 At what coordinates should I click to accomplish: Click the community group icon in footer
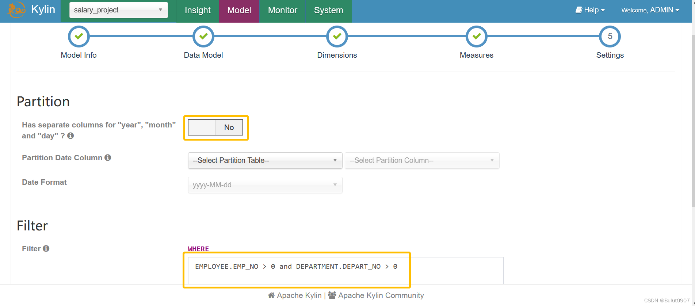(x=332, y=295)
